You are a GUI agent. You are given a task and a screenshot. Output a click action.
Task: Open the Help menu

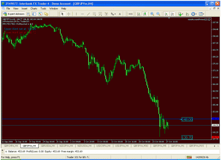tap(64, 8)
